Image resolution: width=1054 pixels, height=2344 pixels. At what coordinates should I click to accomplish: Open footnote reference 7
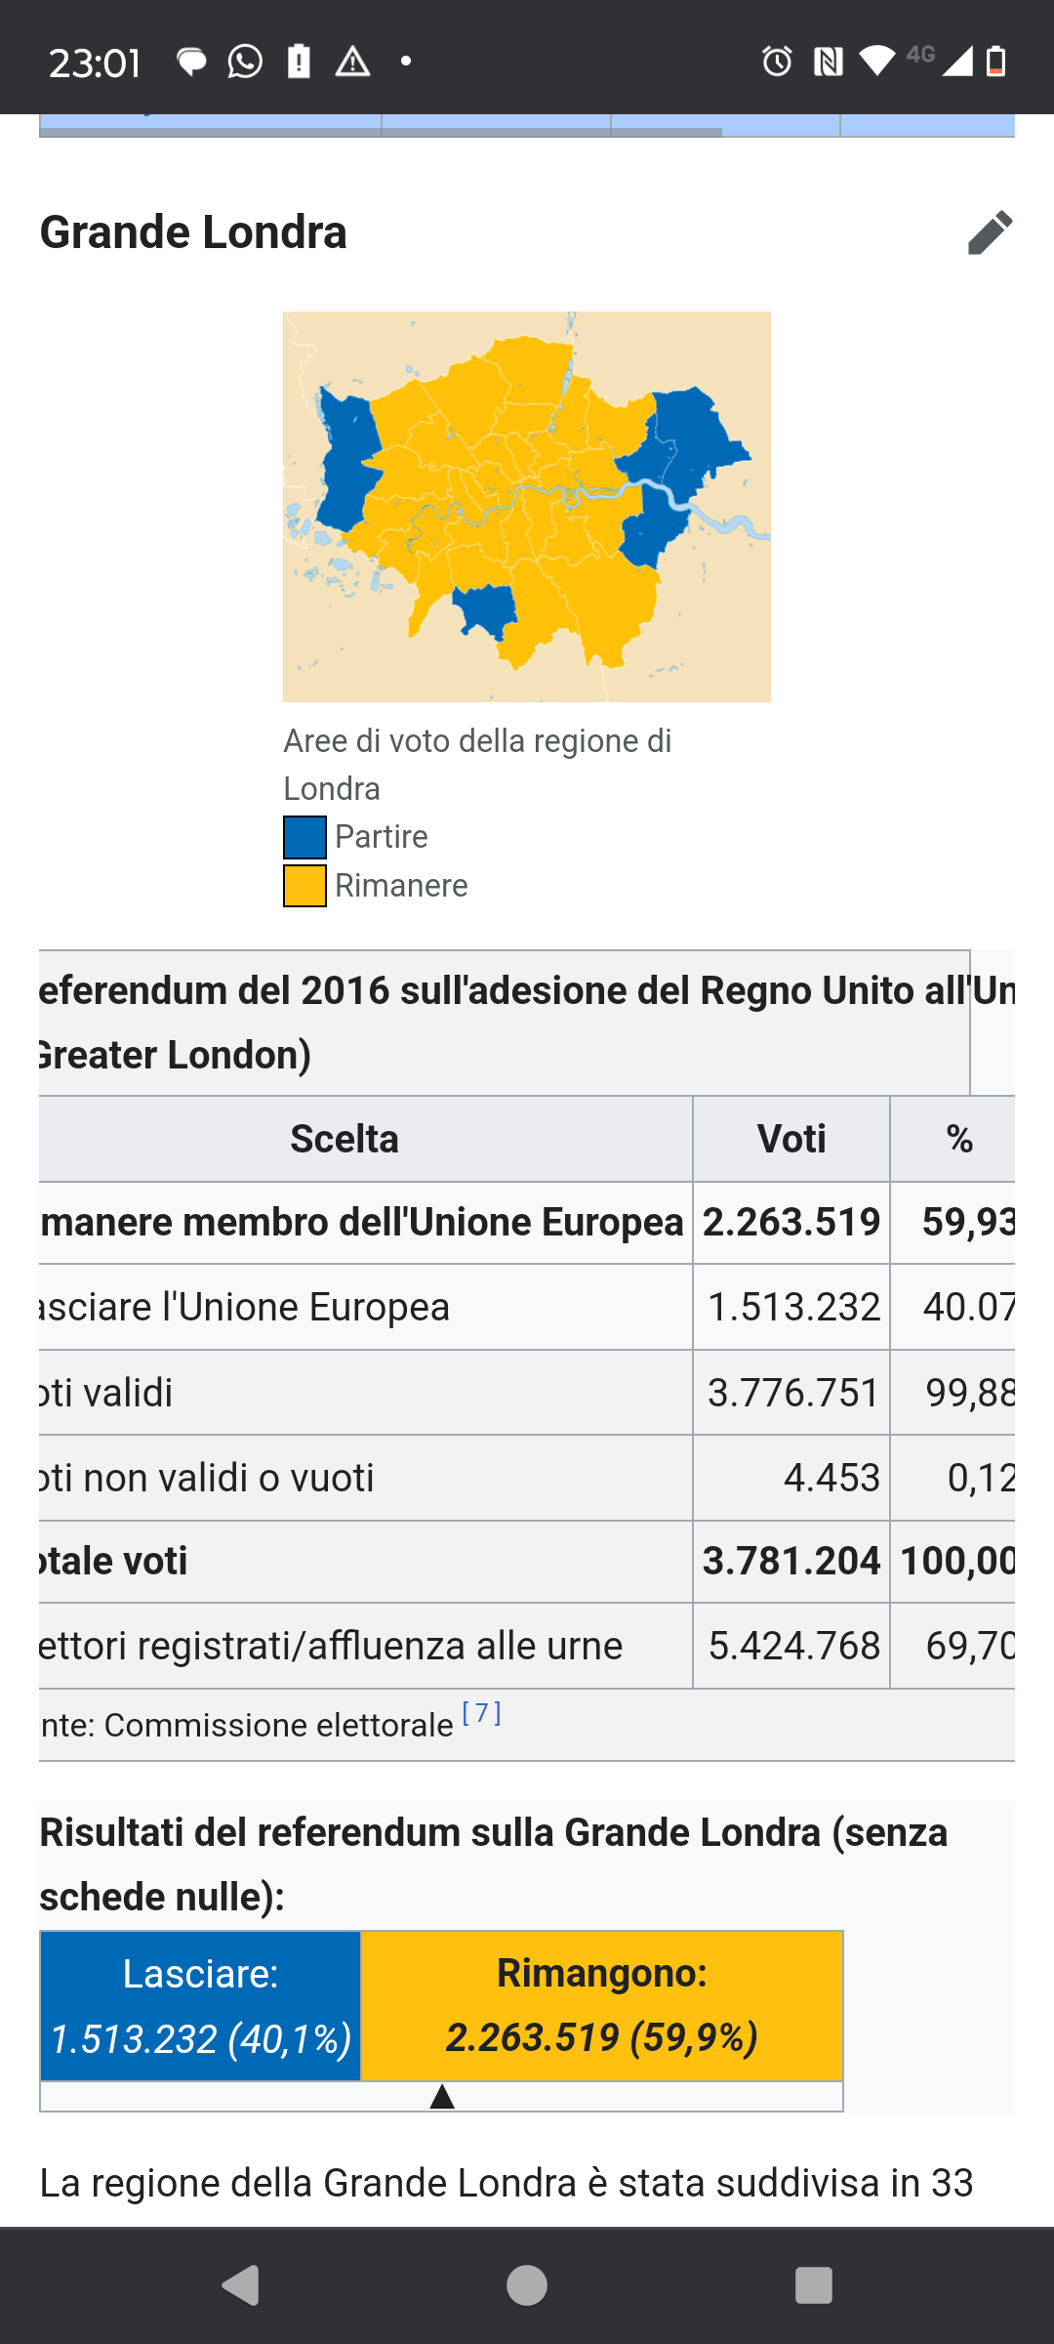(x=481, y=1714)
